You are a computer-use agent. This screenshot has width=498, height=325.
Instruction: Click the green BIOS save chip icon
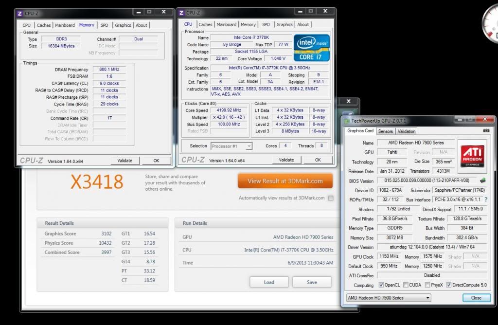(482, 181)
